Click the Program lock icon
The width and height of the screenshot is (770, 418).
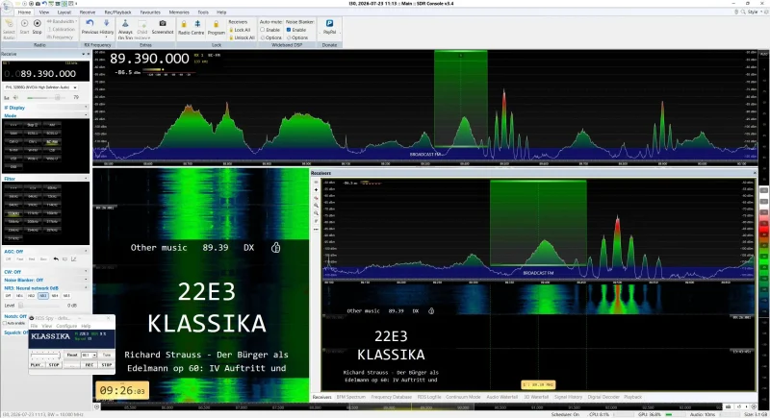(216, 24)
